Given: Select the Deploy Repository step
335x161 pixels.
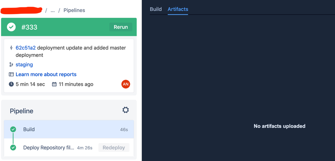Looking at the screenshot, I should (x=69, y=148).
